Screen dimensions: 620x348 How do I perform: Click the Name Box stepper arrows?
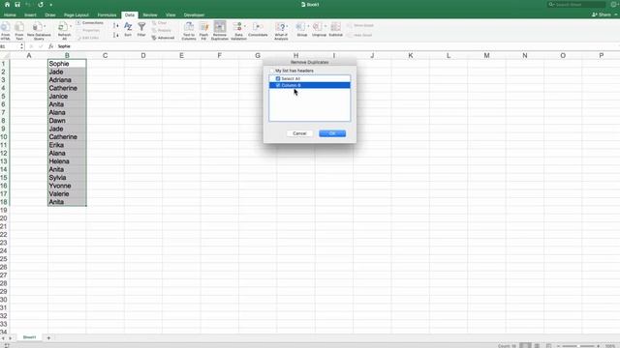tap(21, 46)
